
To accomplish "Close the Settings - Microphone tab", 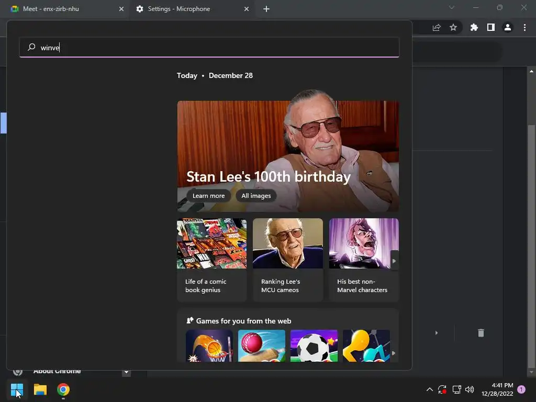I will tap(247, 9).
